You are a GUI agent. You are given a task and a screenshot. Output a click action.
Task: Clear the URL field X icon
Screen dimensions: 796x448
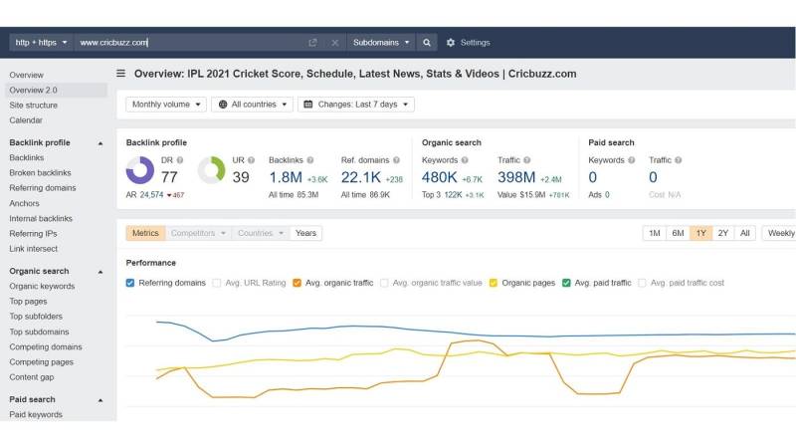[x=335, y=43]
